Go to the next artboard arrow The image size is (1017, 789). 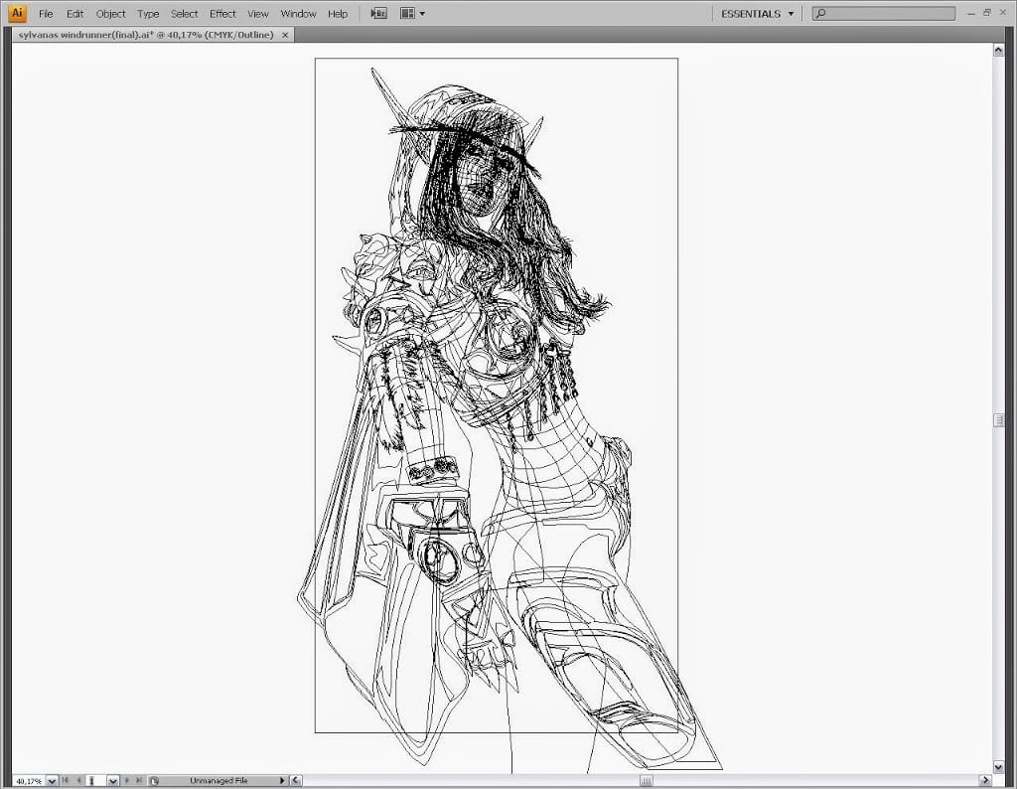[x=126, y=781]
